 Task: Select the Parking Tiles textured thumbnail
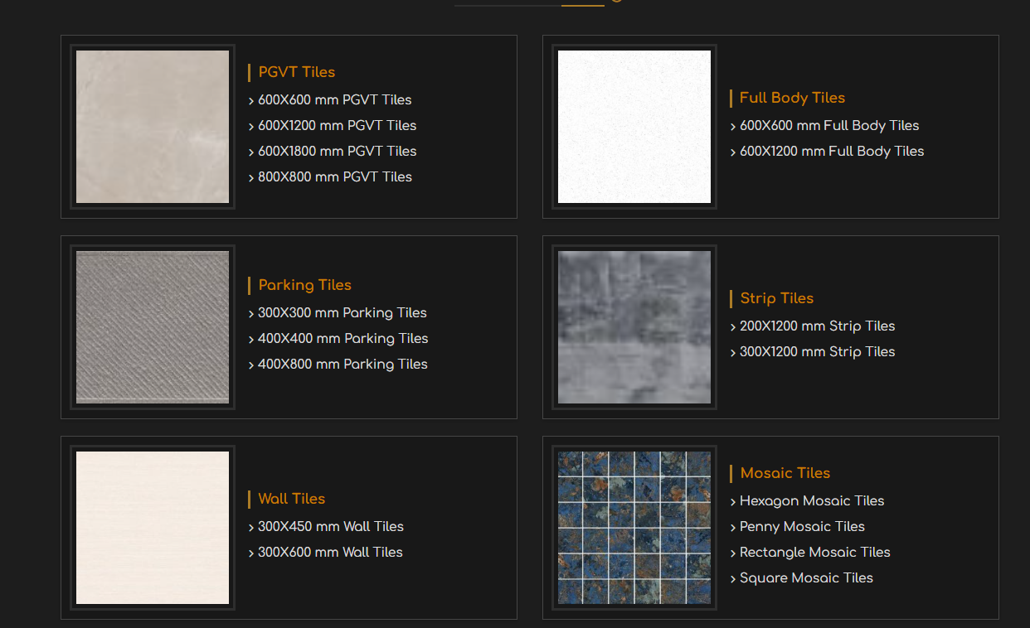click(x=153, y=327)
